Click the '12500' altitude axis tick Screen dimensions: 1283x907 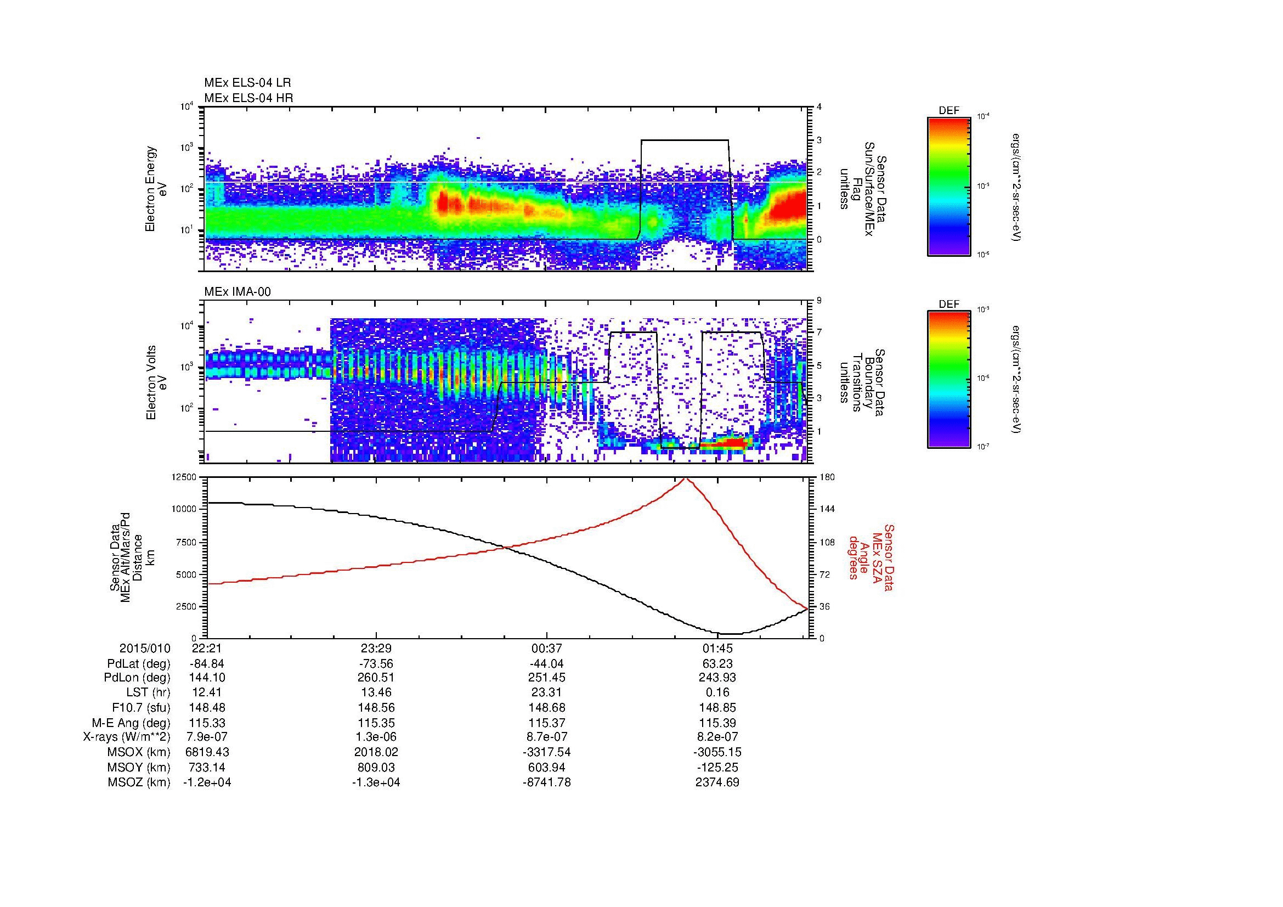coord(184,477)
